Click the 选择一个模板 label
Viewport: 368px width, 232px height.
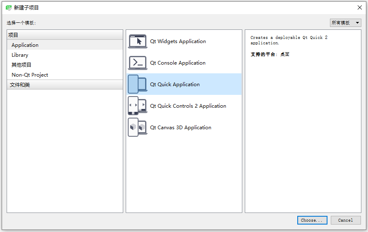point(21,23)
